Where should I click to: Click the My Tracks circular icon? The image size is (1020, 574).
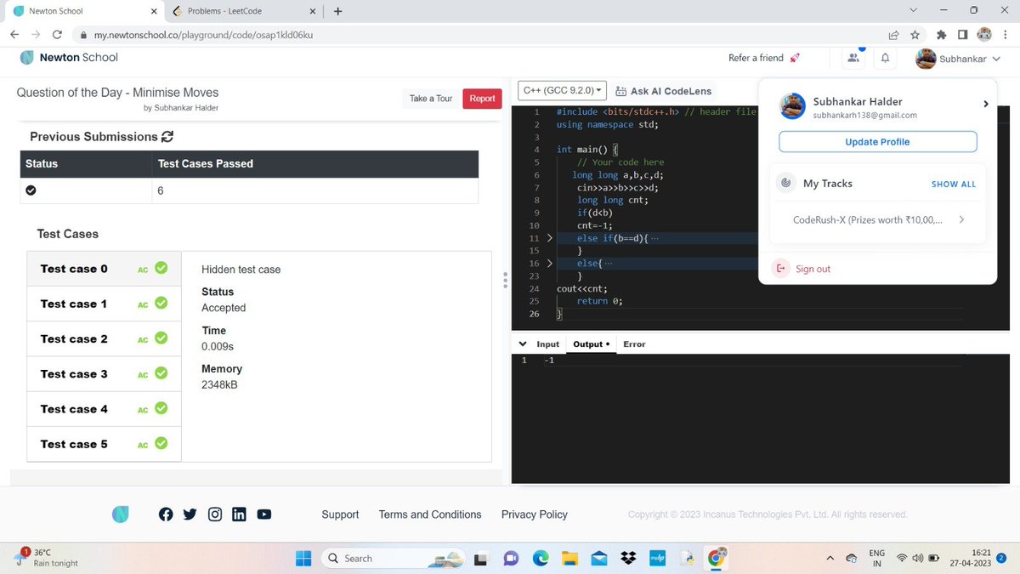coord(786,183)
